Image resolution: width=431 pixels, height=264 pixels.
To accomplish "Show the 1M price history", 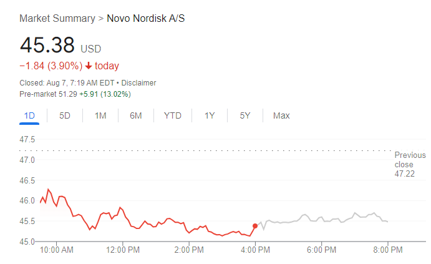I will 100,115.
